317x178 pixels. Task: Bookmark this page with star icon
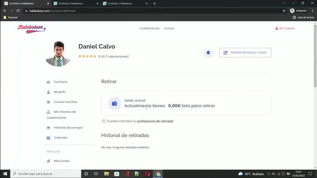tap(284, 11)
